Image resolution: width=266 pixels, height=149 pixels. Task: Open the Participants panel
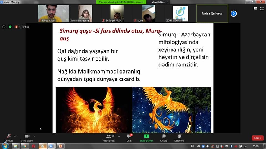pos(109,138)
